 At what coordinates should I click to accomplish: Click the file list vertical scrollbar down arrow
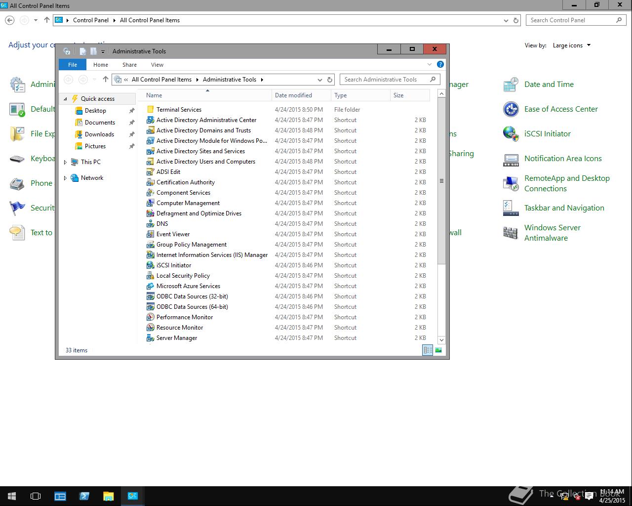441,340
